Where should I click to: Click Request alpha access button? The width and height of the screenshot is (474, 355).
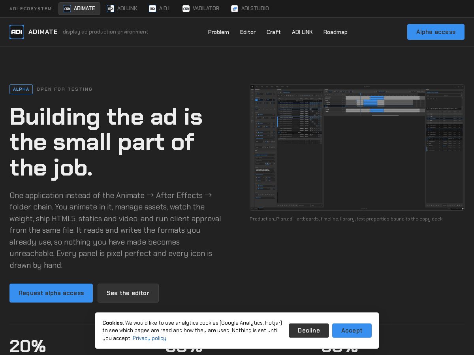coord(51,293)
